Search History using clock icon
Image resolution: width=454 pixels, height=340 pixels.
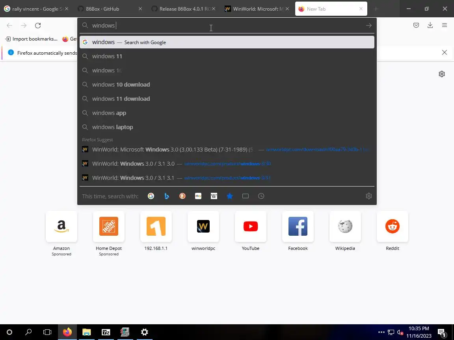click(x=261, y=196)
